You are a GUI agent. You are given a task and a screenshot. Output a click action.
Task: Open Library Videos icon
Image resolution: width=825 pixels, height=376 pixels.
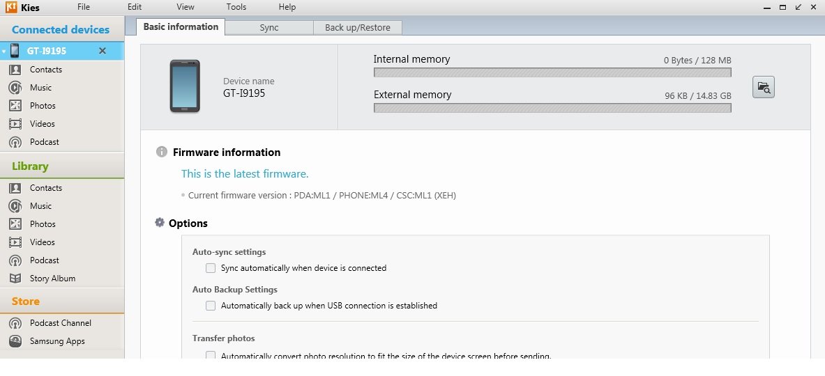coord(15,242)
